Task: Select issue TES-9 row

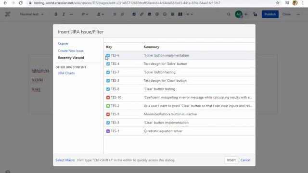Action: [x=180, y=114]
